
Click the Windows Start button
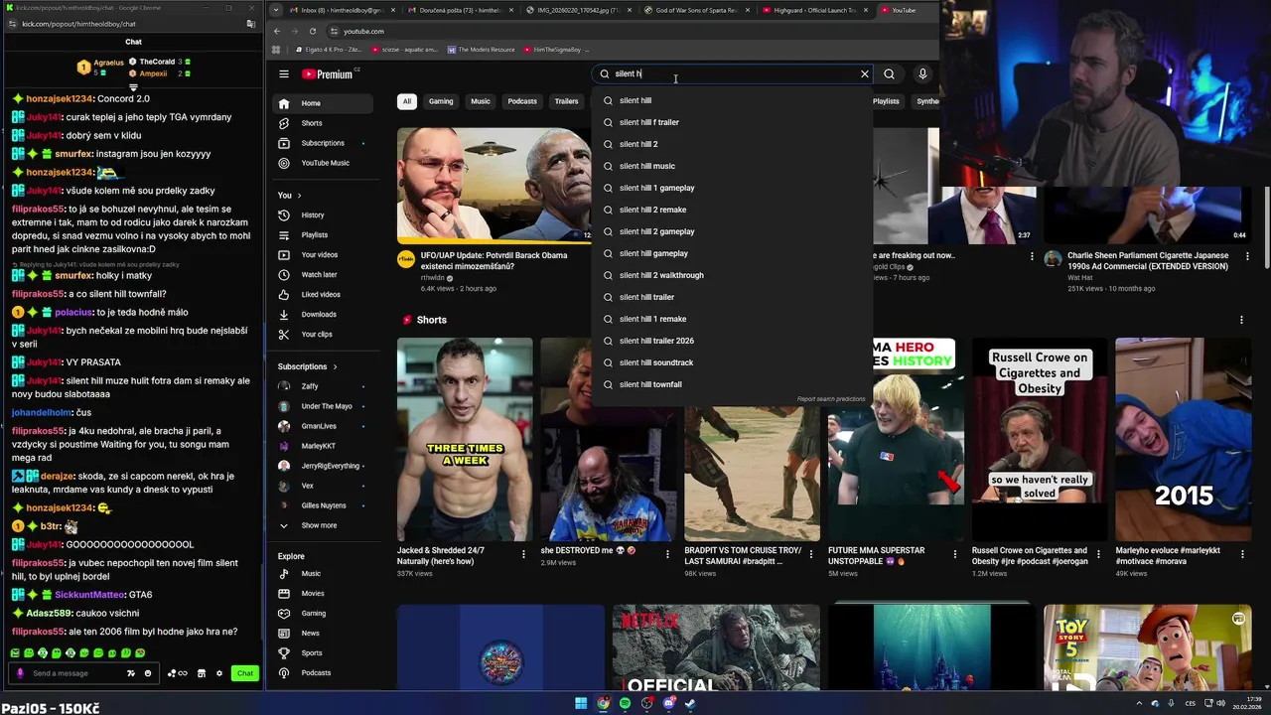581,703
